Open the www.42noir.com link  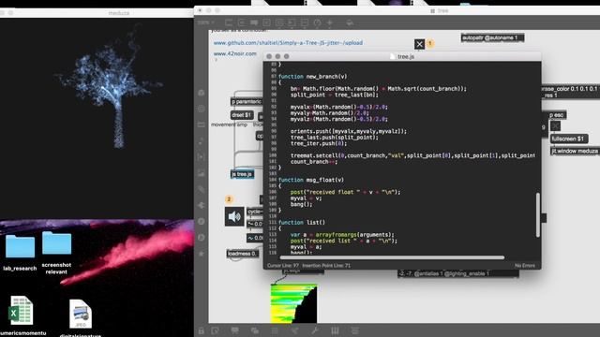click(235, 54)
